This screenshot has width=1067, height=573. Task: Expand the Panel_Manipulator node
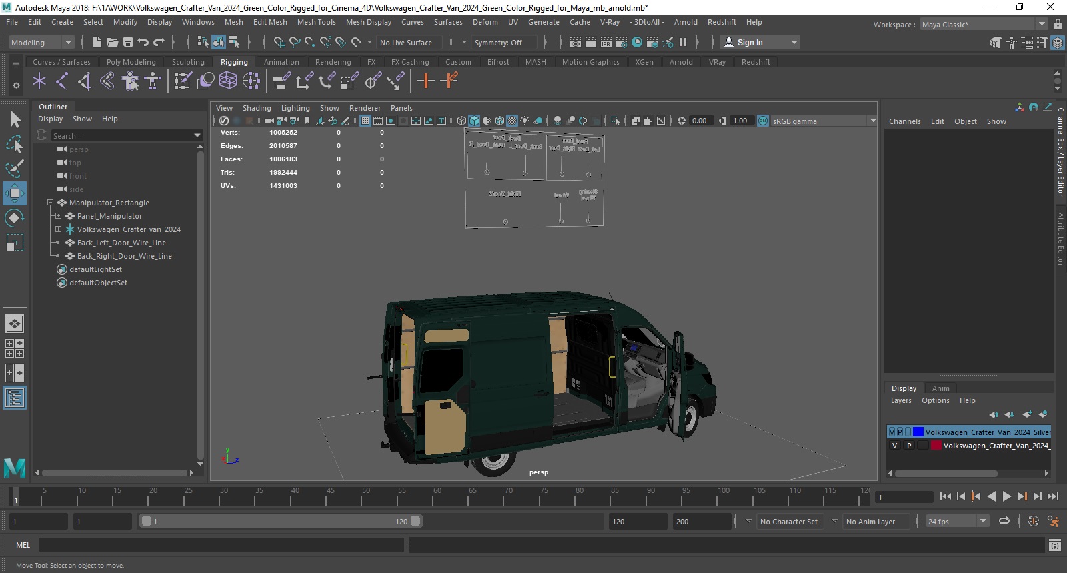pos(58,216)
